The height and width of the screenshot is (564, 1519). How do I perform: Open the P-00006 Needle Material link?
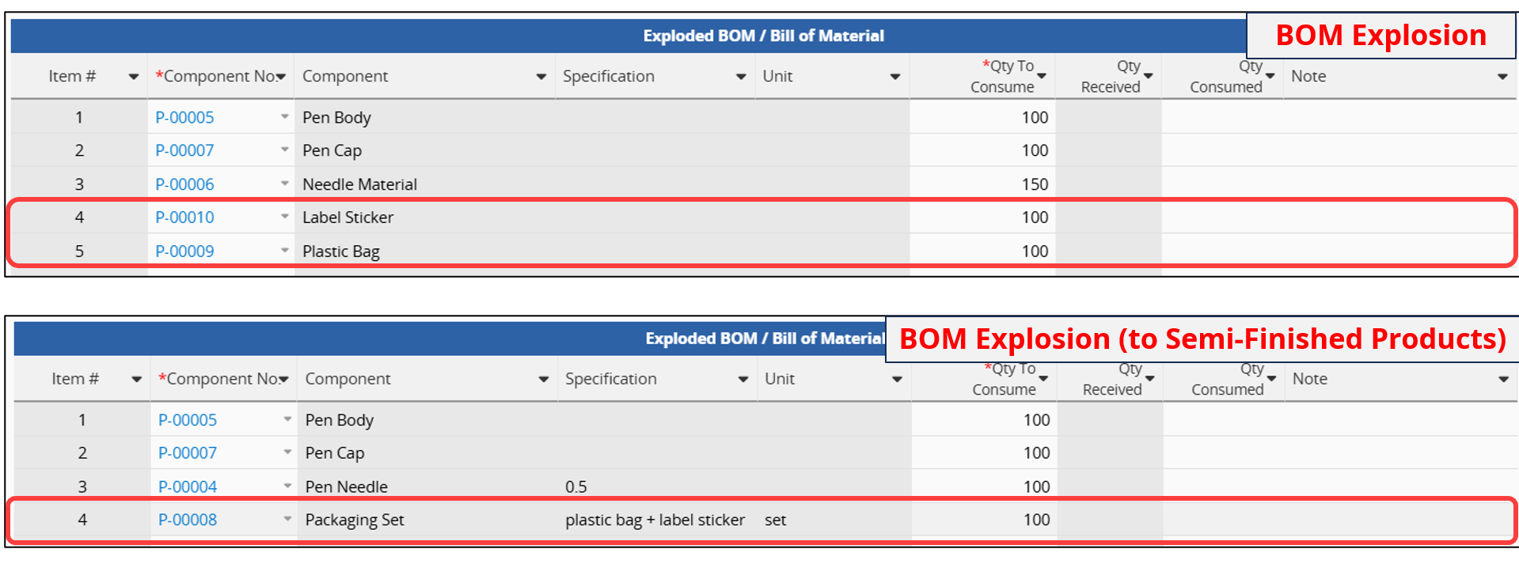(x=184, y=184)
